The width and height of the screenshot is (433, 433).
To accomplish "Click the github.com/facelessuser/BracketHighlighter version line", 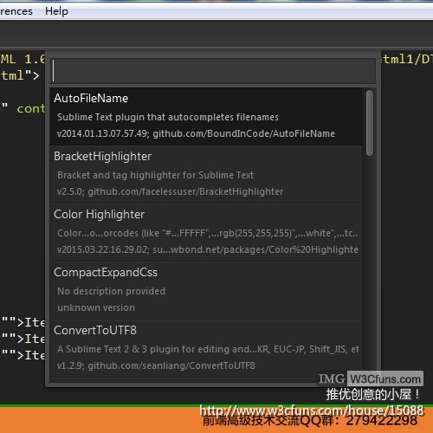I will (x=170, y=191).
